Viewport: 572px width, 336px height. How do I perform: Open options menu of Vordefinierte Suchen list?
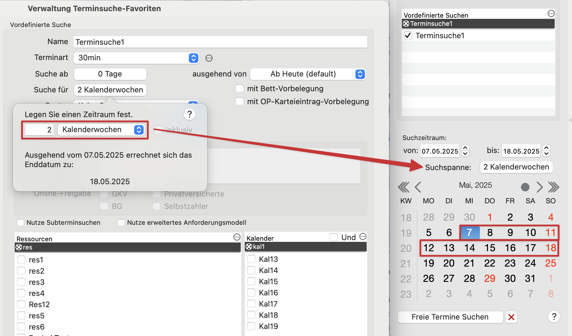tap(551, 14)
